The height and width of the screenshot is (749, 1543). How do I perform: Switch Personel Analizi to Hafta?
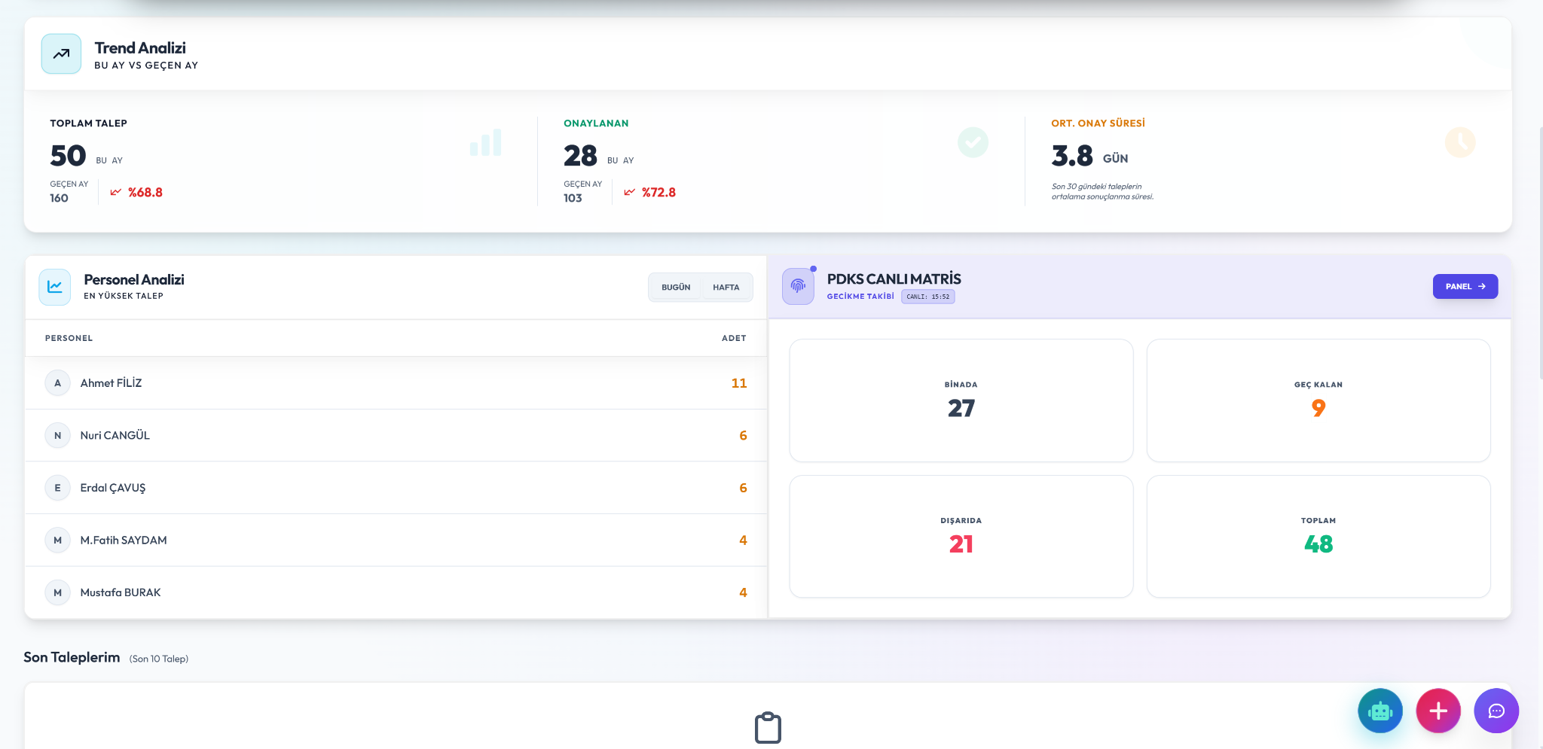click(x=726, y=288)
